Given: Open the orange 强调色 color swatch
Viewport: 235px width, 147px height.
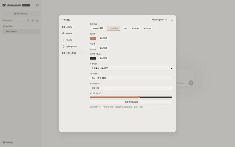Looking at the screenshot, I should tap(93, 39).
